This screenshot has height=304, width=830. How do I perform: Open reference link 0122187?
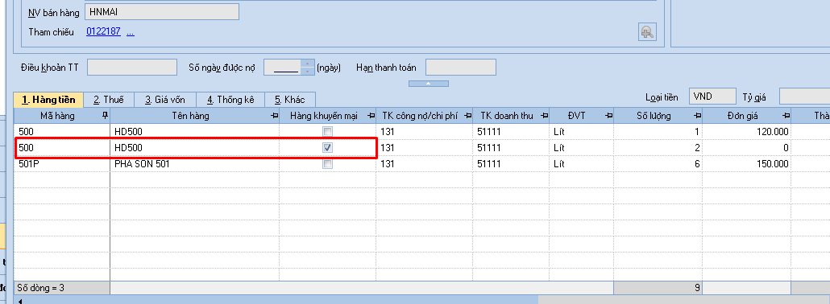tap(104, 31)
